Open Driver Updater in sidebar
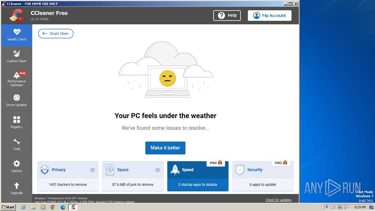 (x=17, y=101)
